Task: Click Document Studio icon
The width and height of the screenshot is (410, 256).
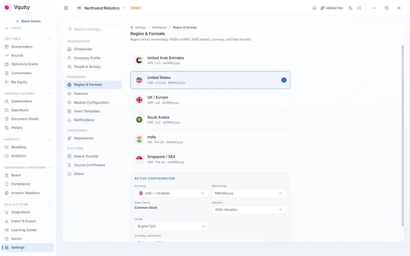Action: point(7,119)
